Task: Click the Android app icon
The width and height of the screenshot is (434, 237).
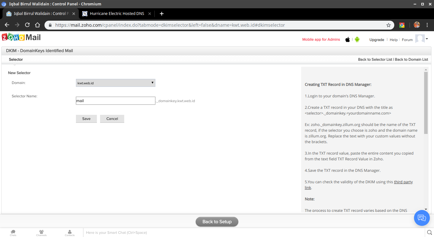Action: tap(357, 39)
